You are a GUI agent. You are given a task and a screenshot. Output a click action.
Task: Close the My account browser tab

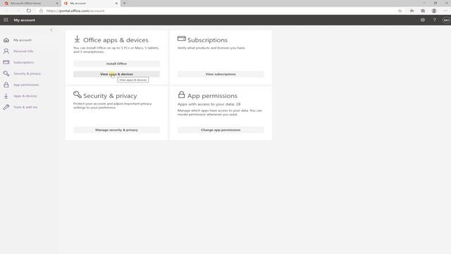click(x=116, y=3)
